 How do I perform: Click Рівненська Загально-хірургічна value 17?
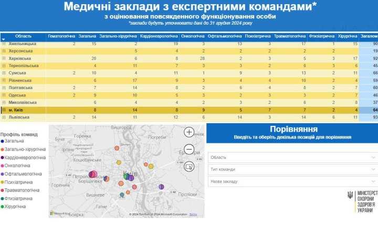(134, 80)
